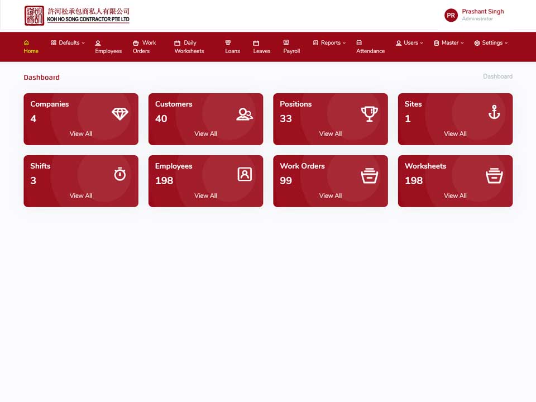Image resolution: width=536 pixels, height=402 pixels.
Task: Select the Attendance menu item
Action: click(x=370, y=47)
